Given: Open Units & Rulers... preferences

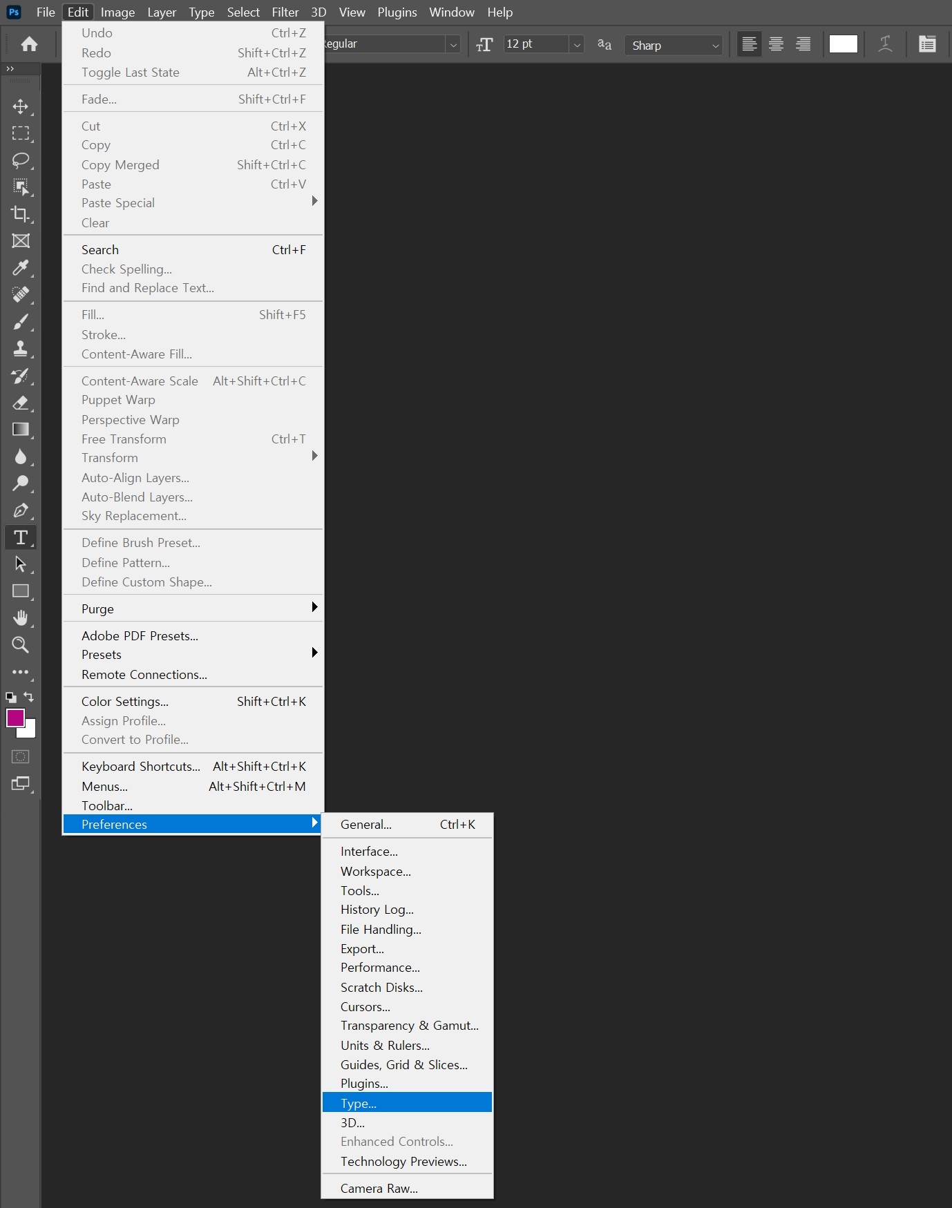Looking at the screenshot, I should click(407, 1045).
